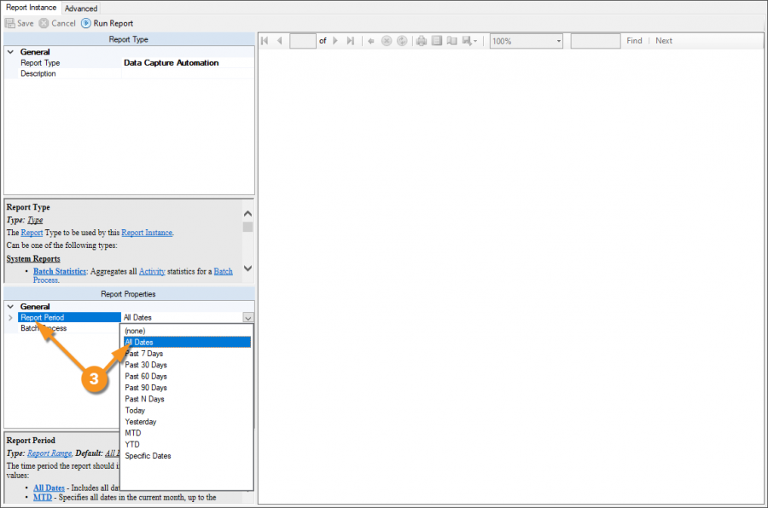Open the MTD help link
This screenshot has width=768, height=508.
coord(43,497)
